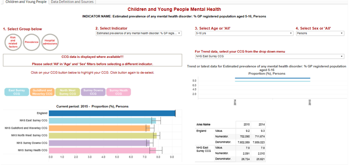Select the Hospital admissions group circle
350x165 pixels.
click(50, 42)
